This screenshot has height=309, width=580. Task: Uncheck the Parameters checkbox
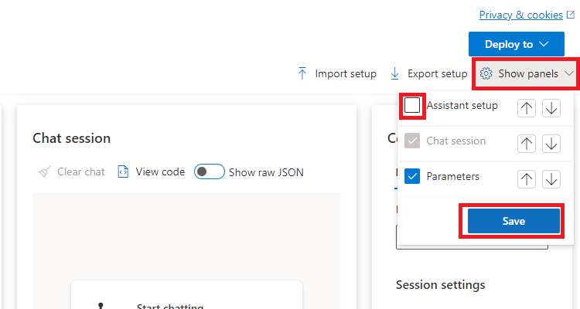412,176
